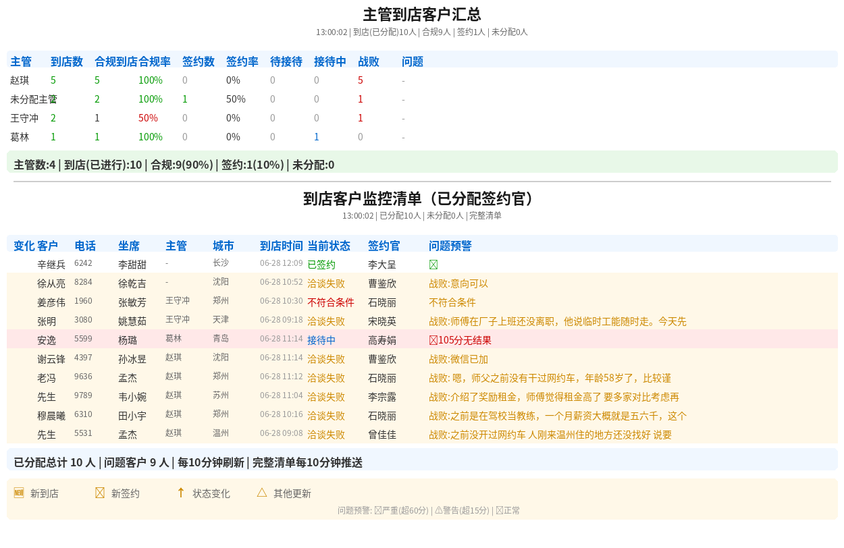Screen dimensions: 844x548
Task: Click the 签约官 column header
Action: [x=384, y=246]
